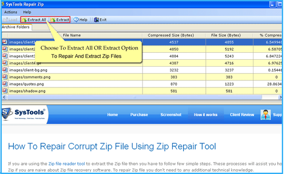Select images/shadow.png file name
This screenshot has height=174, width=284.
click(28, 91)
